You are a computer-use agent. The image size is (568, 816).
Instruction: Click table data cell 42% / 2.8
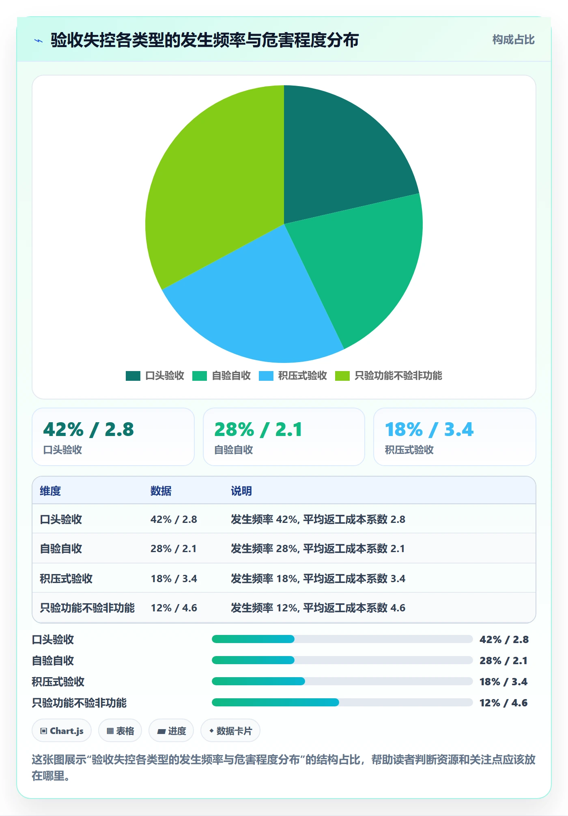174,519
